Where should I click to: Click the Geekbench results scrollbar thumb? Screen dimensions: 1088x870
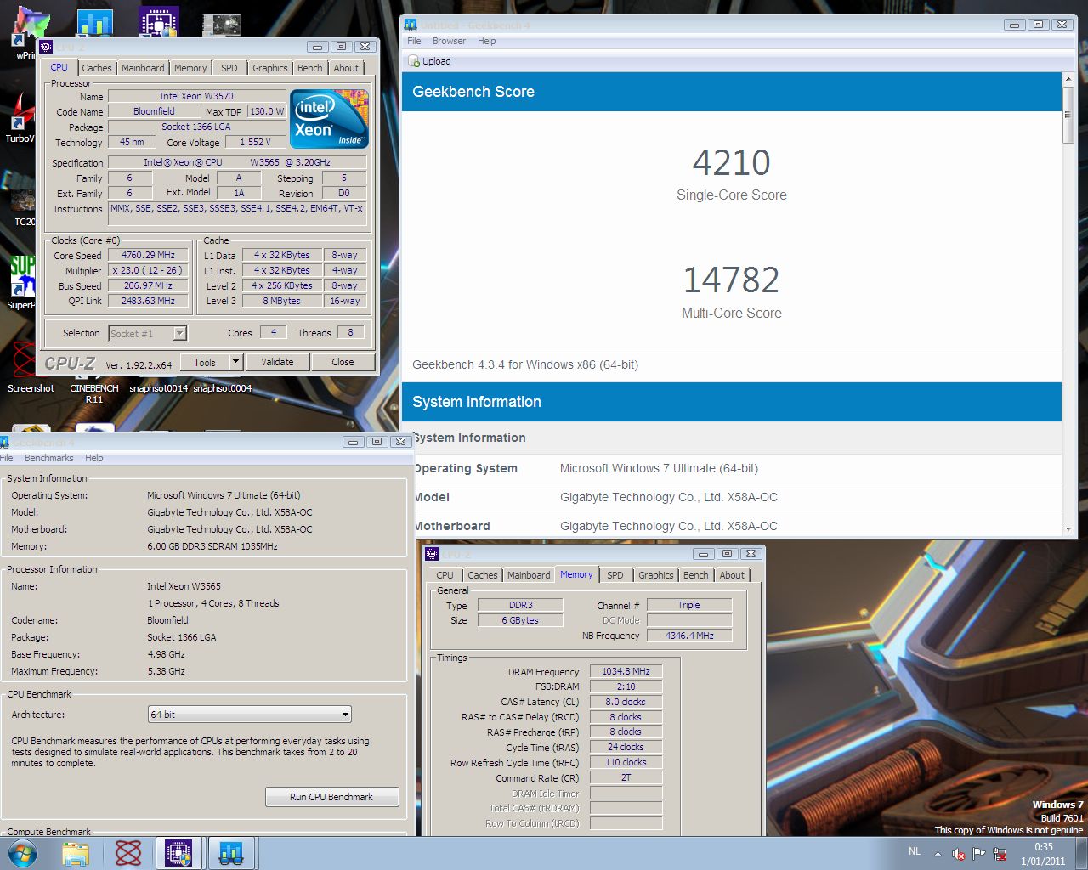[1068, 116]
